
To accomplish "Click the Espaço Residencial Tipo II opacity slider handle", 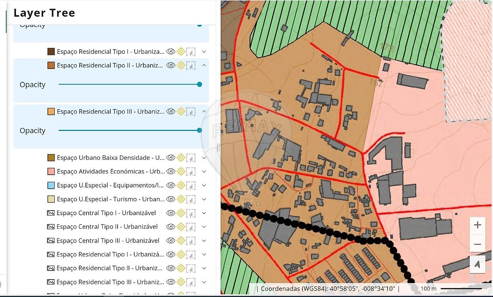I will pos(199,84).
